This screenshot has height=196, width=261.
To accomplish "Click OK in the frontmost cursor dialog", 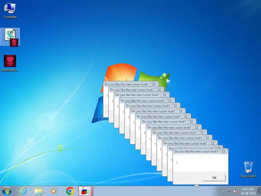I will click(214, 178).
